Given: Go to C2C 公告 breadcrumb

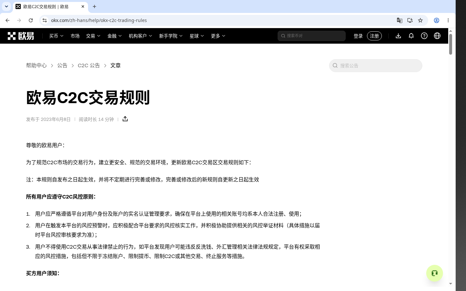Looking at the screenshot, I should coord(89,65).
